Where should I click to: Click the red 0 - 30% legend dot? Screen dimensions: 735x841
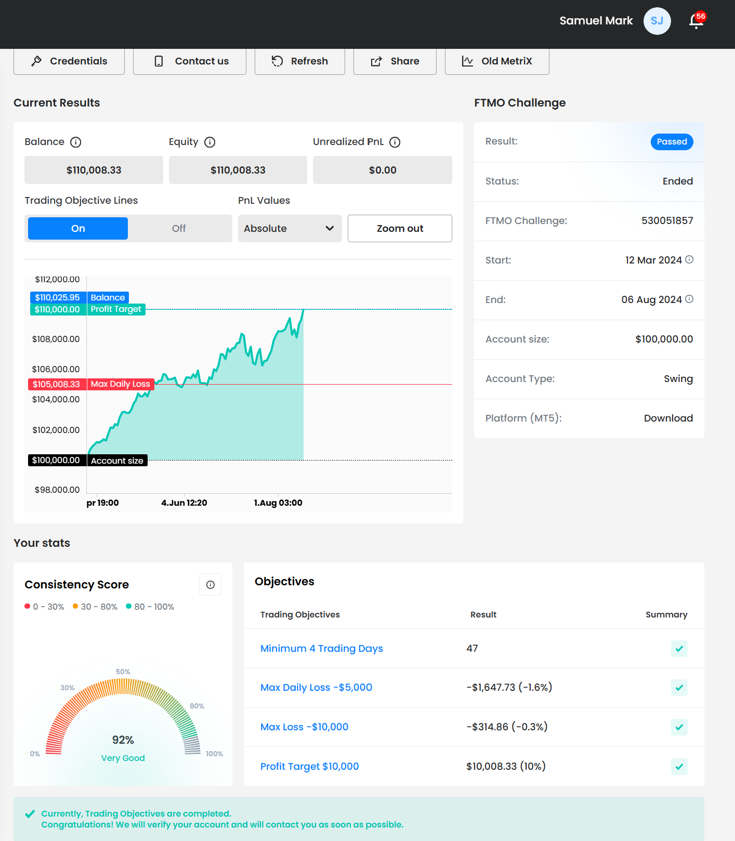tap(28, 606)
